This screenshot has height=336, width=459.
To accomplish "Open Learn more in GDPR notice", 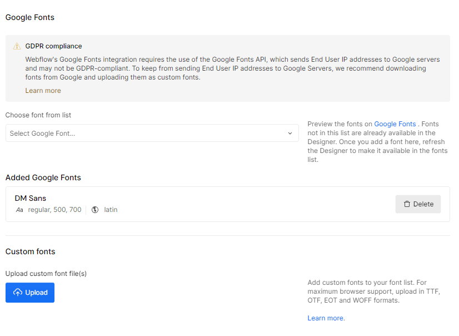I will coord(43,91).
